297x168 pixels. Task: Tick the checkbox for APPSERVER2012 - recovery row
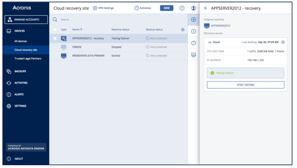tap(55, 38)
